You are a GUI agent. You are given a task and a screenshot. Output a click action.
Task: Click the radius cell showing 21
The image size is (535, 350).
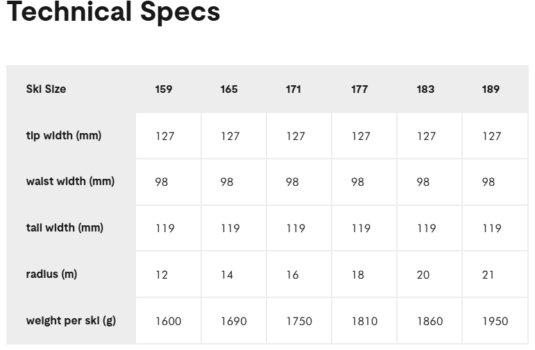click(x=489, y=274)
